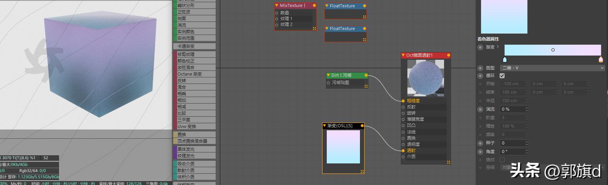Toggle animation dot beside 渐变

(x=480, y=47)
